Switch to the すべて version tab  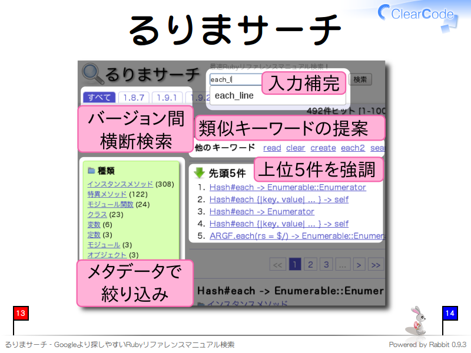[99, 97]
